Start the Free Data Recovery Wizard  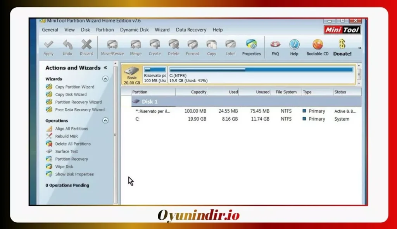[80, 109]
